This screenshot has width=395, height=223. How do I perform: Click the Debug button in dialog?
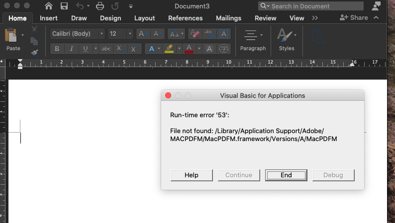[333, 175]
